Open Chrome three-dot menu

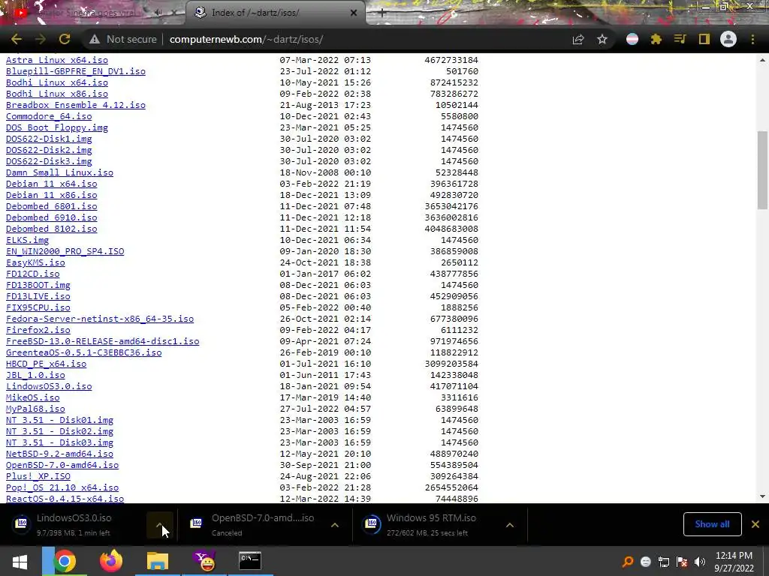coord(752,39)
